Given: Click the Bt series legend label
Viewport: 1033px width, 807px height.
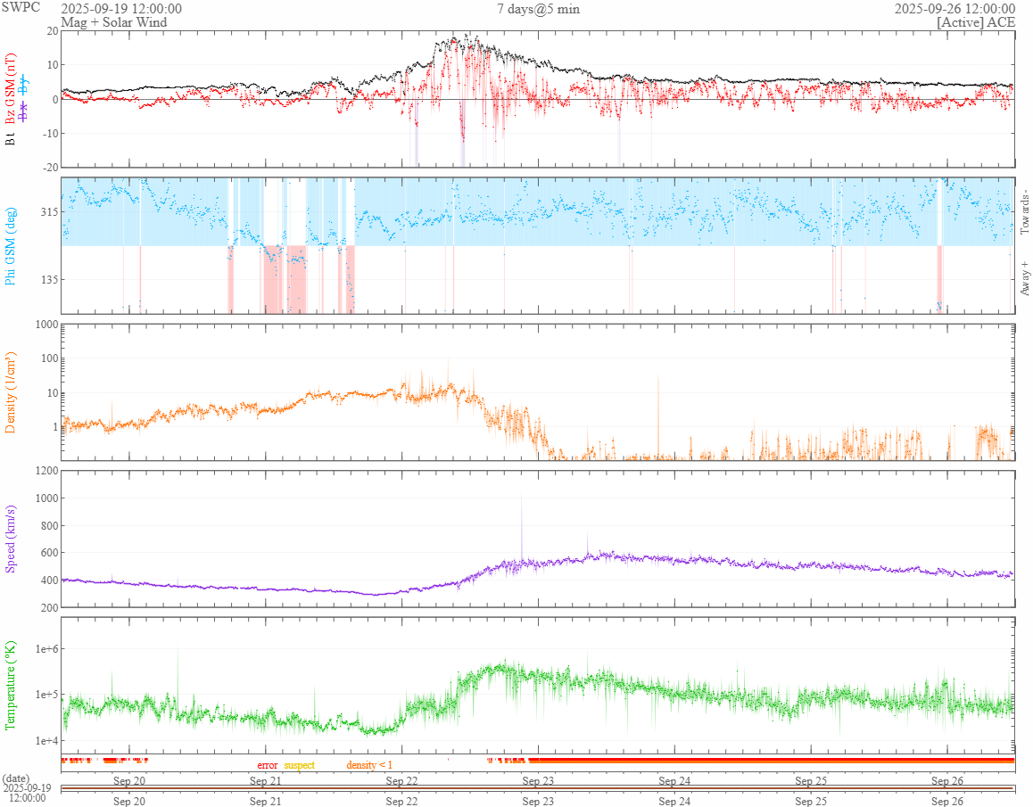Looking at the screenshot, I should (x=10, y=139).
